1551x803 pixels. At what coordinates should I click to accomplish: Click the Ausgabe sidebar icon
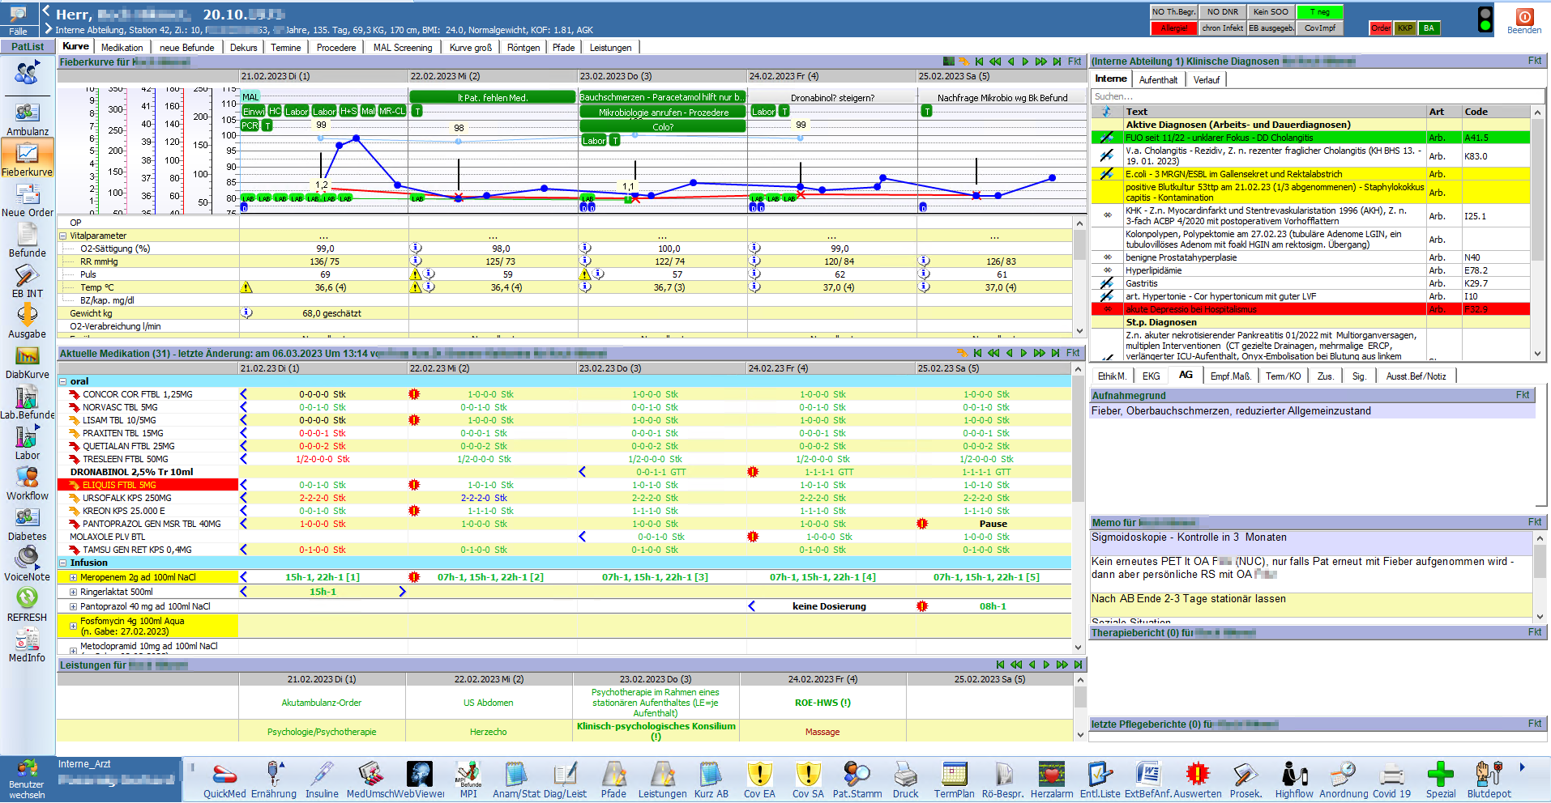[x=27, y=321]
